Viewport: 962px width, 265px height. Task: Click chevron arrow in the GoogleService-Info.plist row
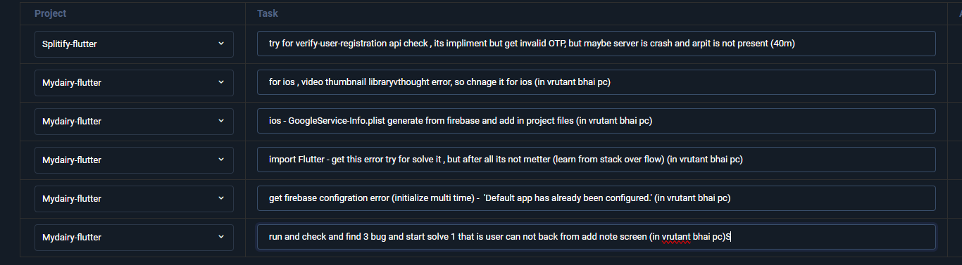coord(221,121)
